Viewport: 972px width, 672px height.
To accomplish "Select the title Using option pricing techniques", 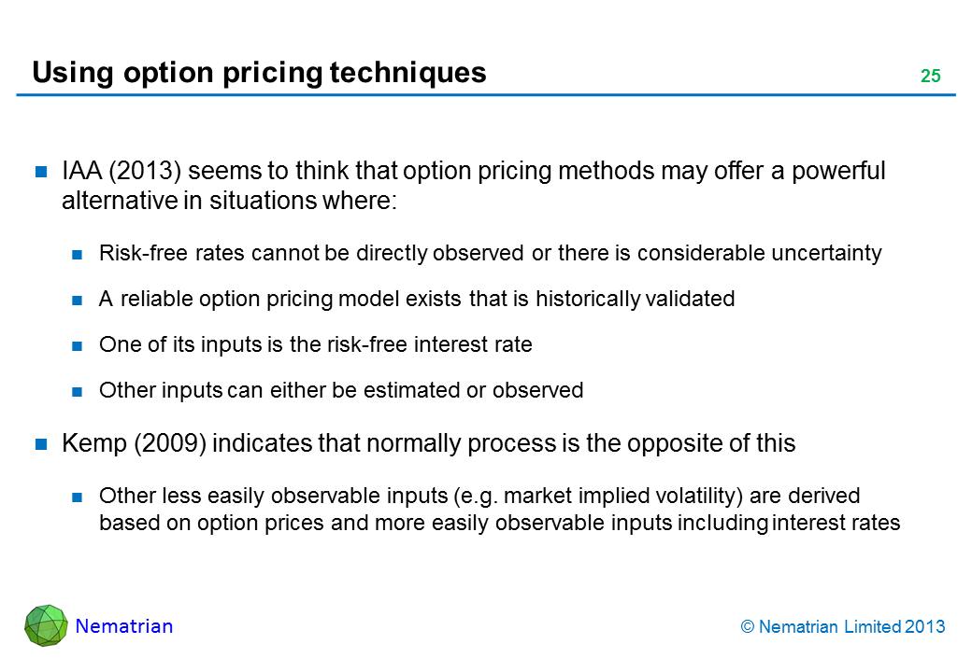I will 259,73.
